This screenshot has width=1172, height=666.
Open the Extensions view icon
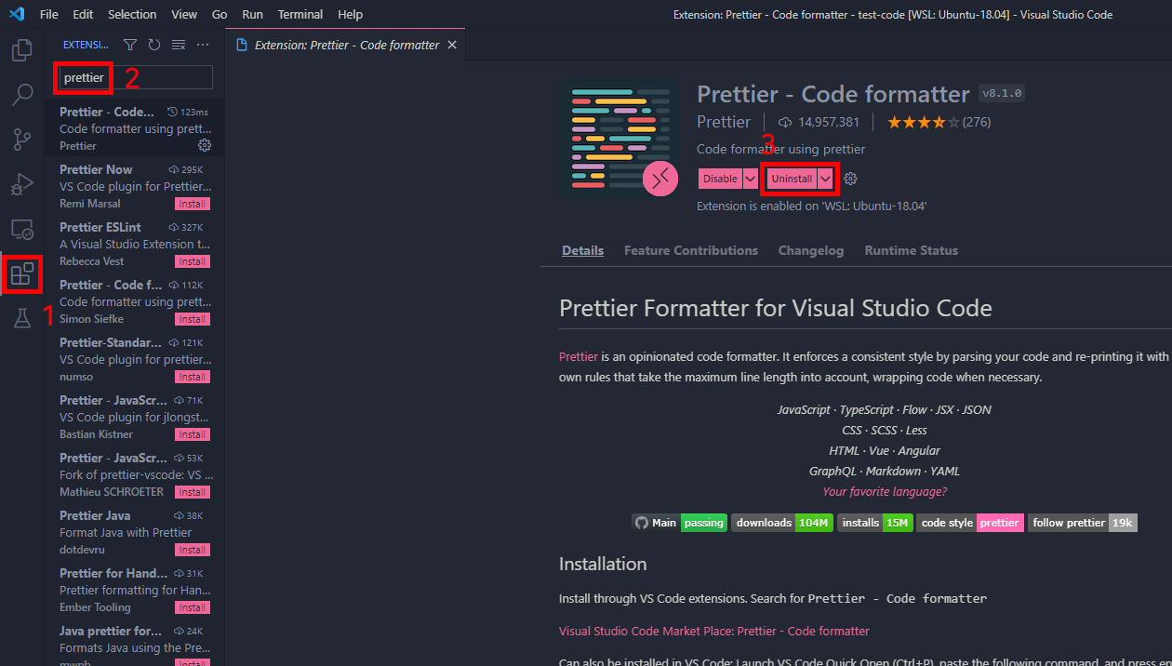tap(22, 273)
